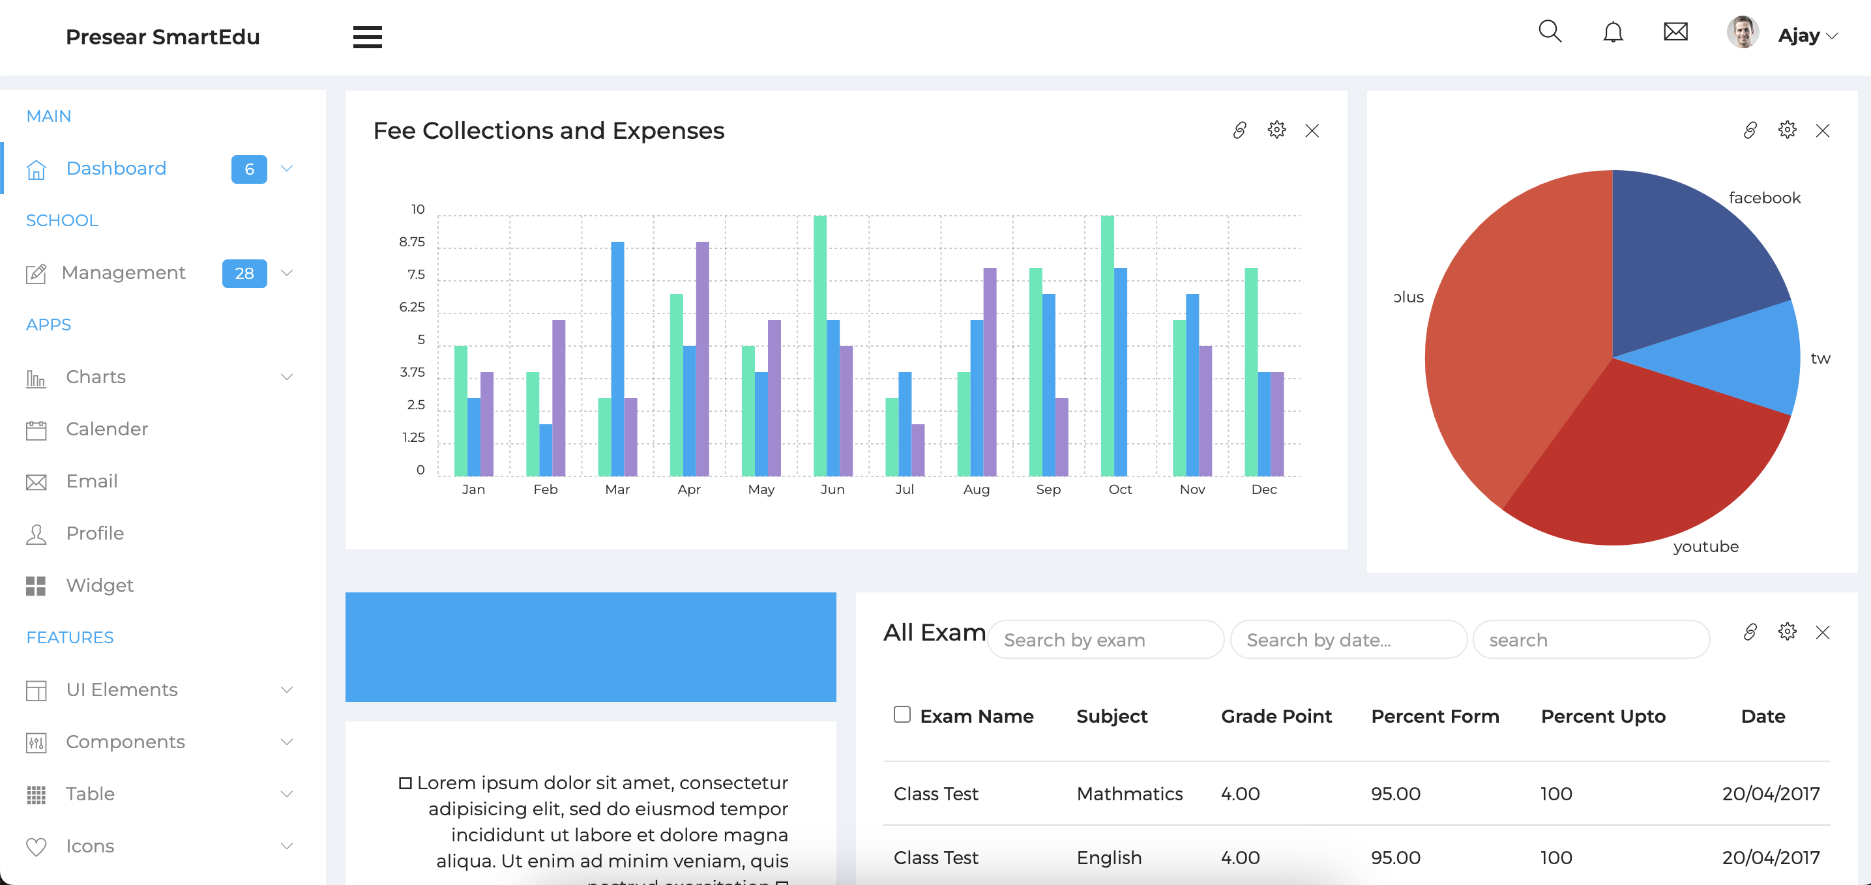The width and height of the screenshot is (1871, 885).
Task: Open settings gear on Fee Collections card
Action: [1277, 130]
